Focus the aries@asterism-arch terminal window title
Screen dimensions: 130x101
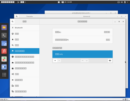pos(81,13)
